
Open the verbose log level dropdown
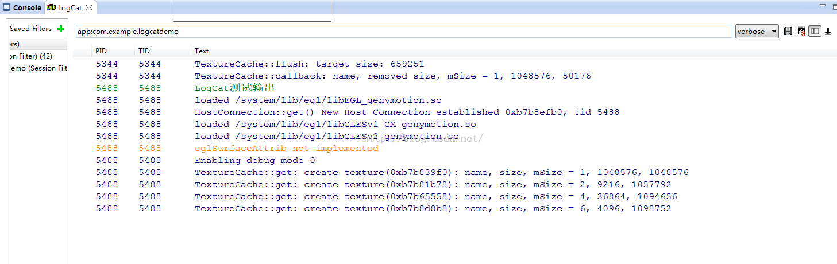point(757,32)
